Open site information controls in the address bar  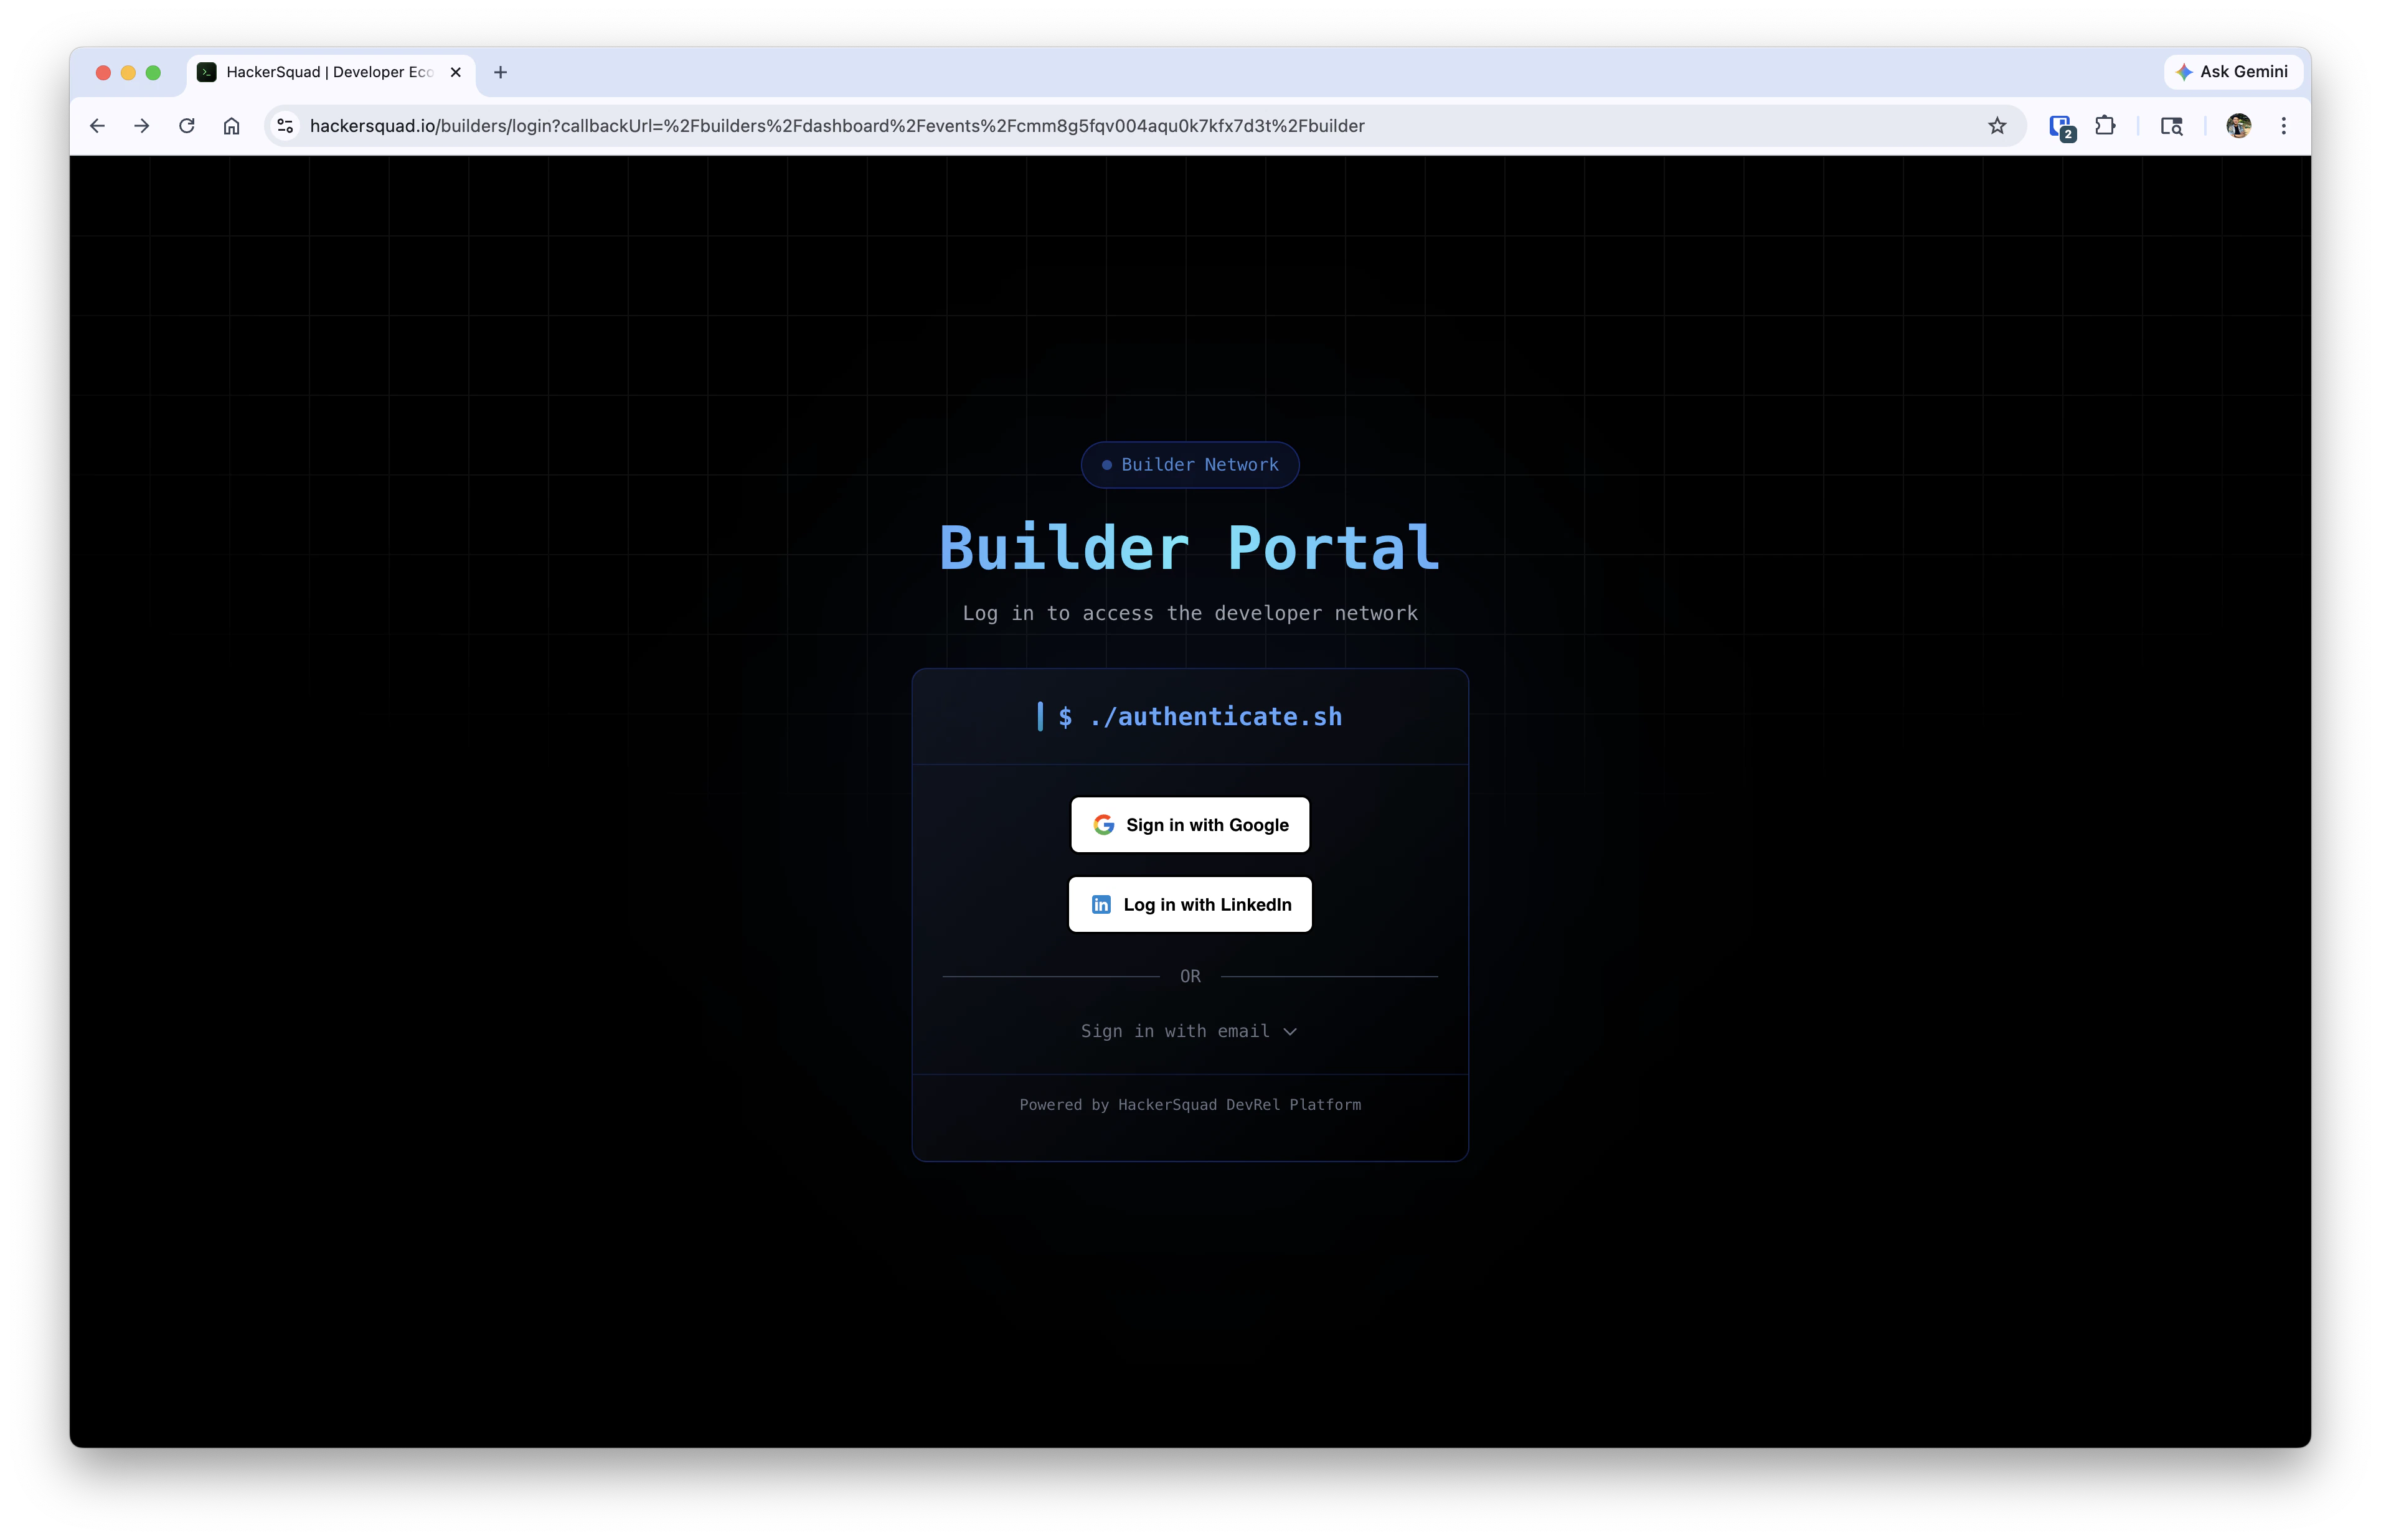pos(285,125)
